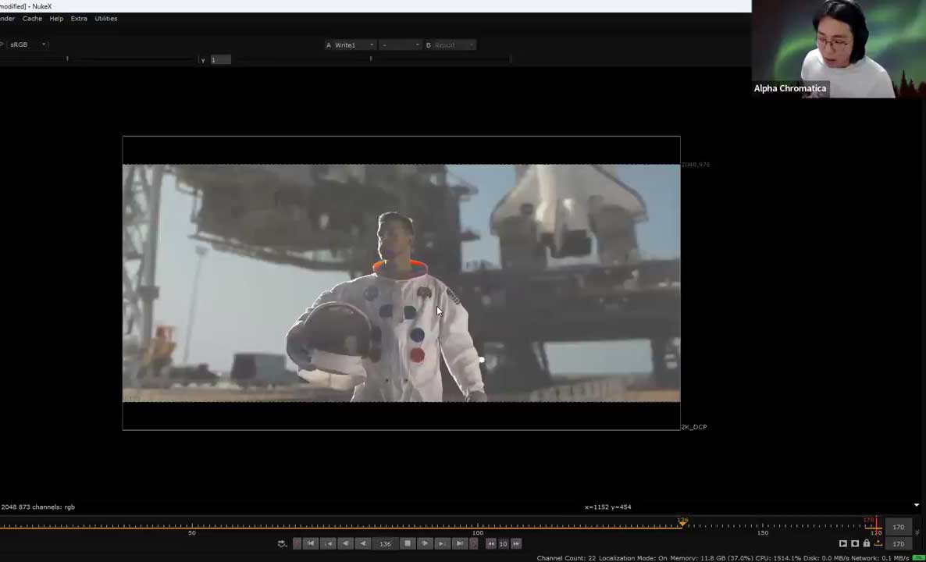The width and height of the screenshot is (926, 562).
Task: Click the stop playback icon
Action: pos(407,544)
